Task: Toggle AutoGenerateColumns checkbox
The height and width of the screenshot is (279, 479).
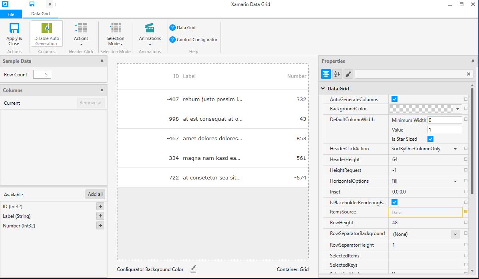Action: (x=394, y=99)
